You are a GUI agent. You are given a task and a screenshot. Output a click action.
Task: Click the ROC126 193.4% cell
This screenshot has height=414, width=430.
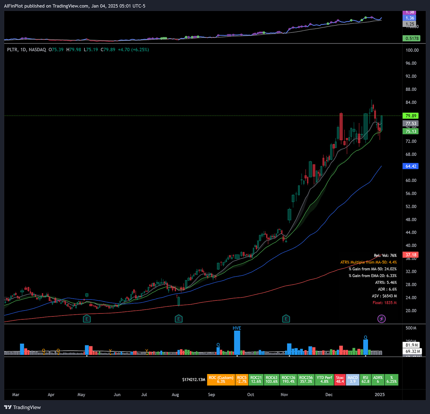tap(288, 380)
